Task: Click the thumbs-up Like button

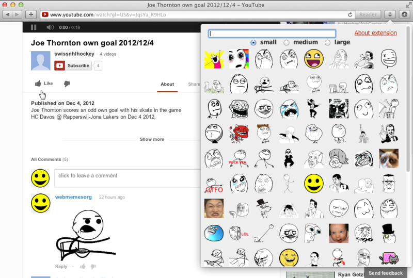Action: tap(44, 84)
